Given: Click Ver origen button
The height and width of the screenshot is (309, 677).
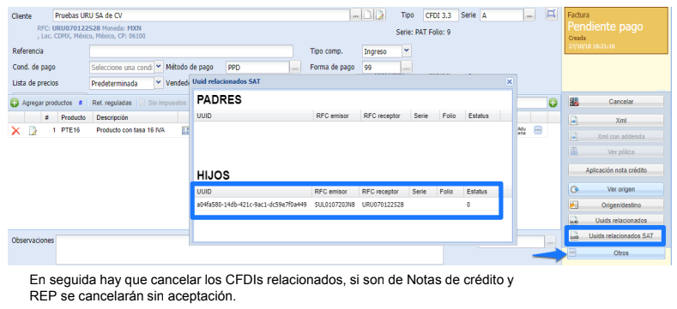Looking at the screenshot, I should (616, 189).
